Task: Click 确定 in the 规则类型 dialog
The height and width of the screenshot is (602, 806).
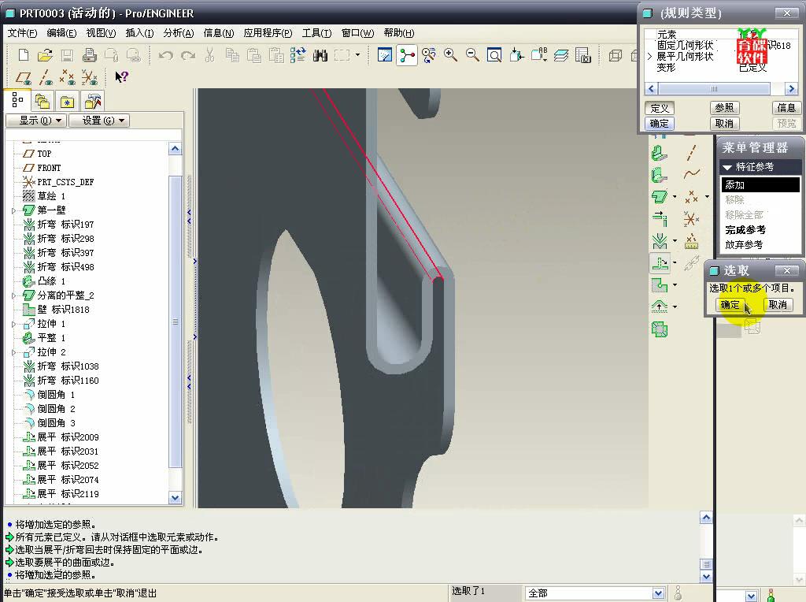Action: coord(660,124)
